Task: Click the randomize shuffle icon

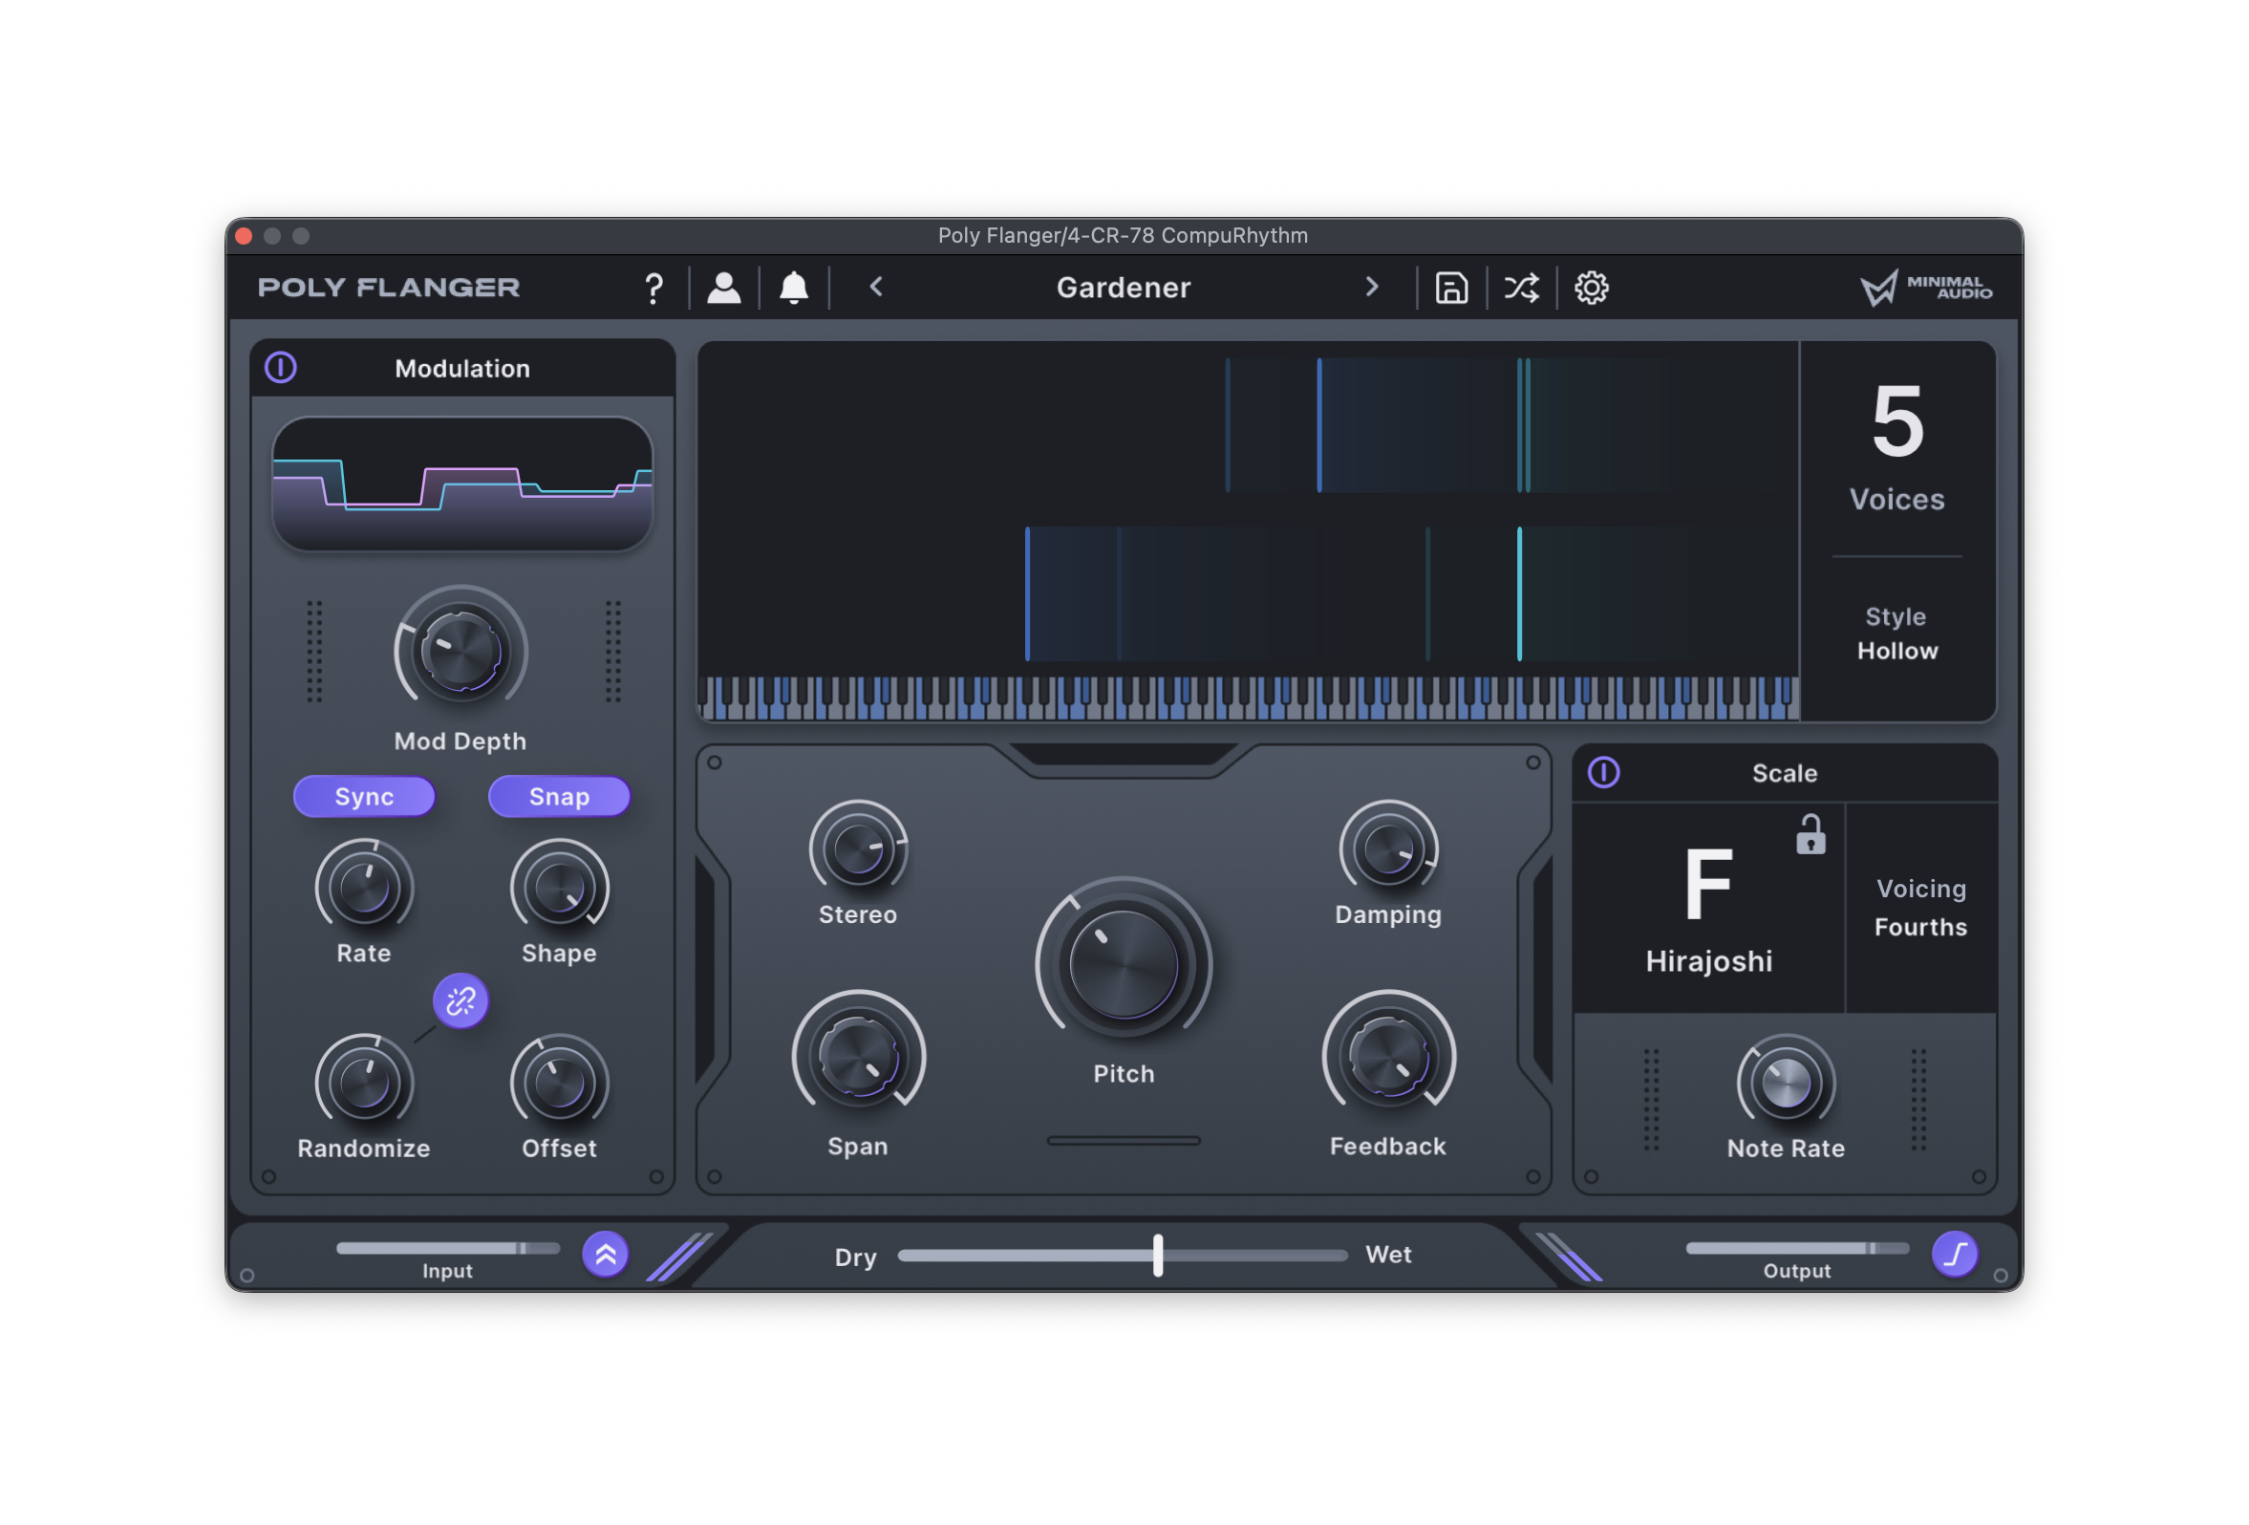Action: point(1520,288)
